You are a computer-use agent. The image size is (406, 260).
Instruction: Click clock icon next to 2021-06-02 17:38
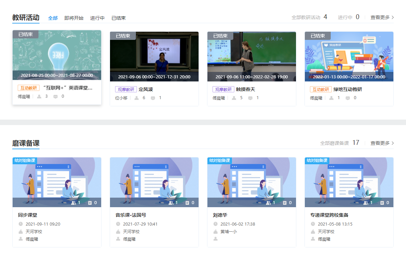tap(215, 224)
